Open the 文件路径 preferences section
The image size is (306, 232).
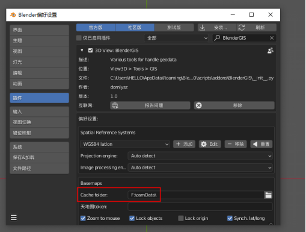point(40,168)
